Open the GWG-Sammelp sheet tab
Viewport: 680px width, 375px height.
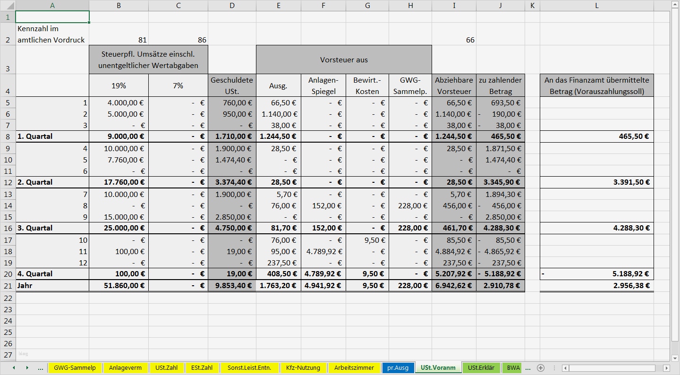coord(75,368)
